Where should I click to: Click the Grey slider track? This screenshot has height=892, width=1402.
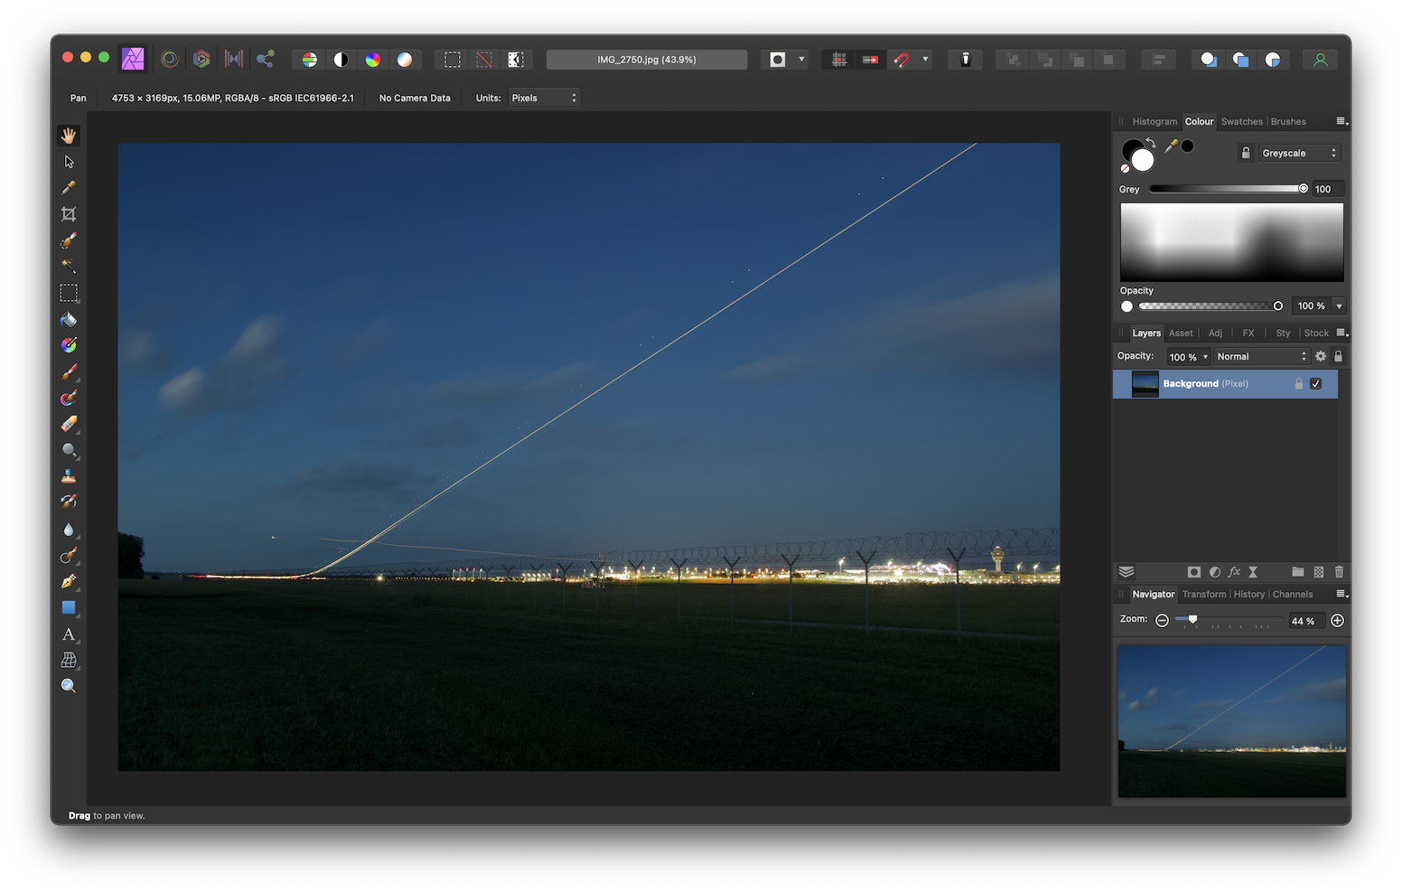click(1224, 189)
